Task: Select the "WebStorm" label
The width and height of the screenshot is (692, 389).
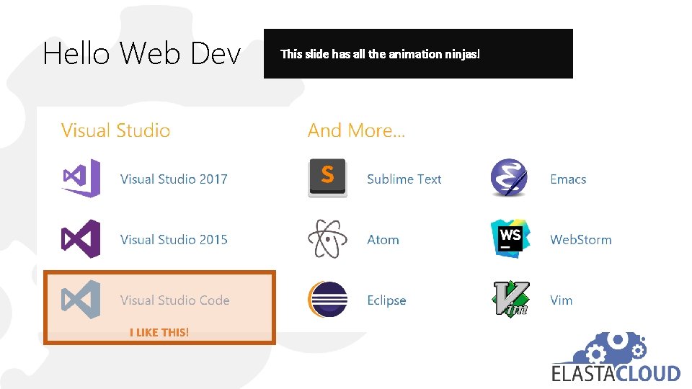Action: (x=581, y=239)
